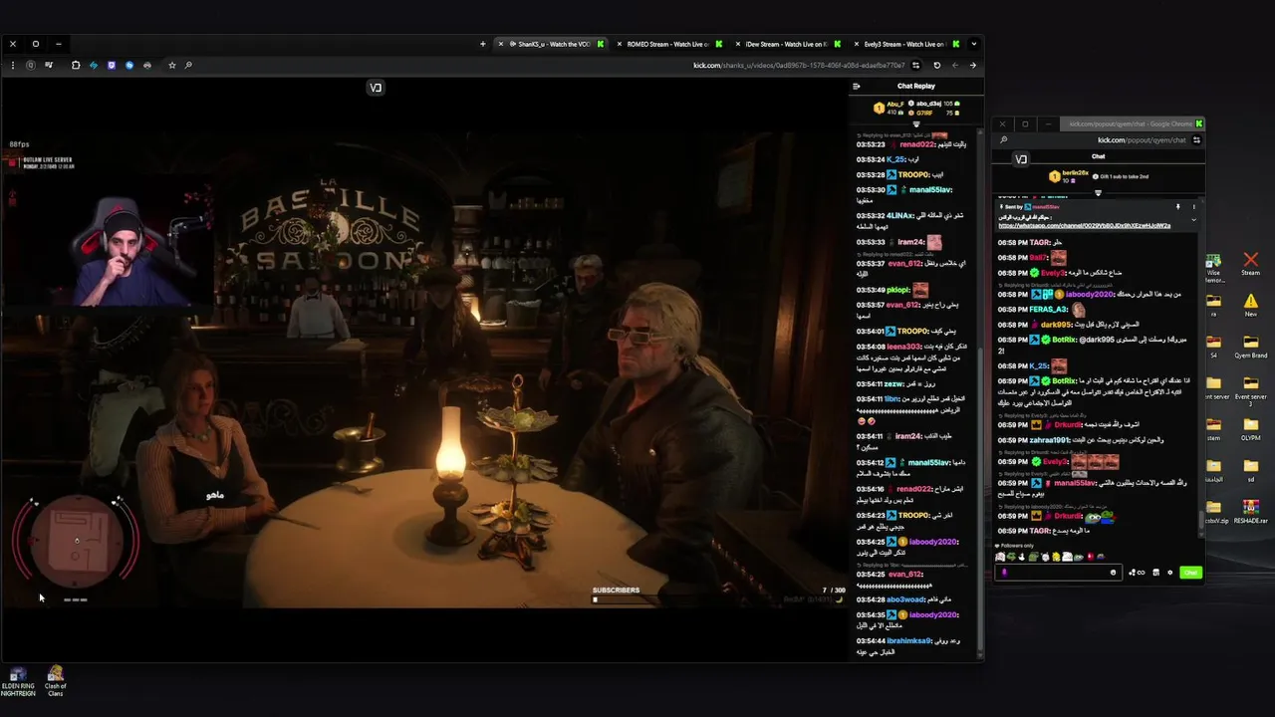This screenshot has height=717, width=1275.
Task: Click username FERAS_A3 in popout chat
Action: click(1049, 310)
